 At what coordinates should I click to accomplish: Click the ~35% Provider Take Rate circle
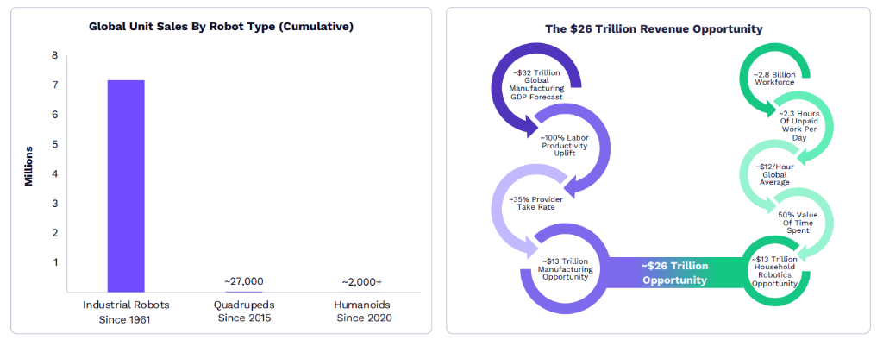pyautogui.click(x=534, y=203)
